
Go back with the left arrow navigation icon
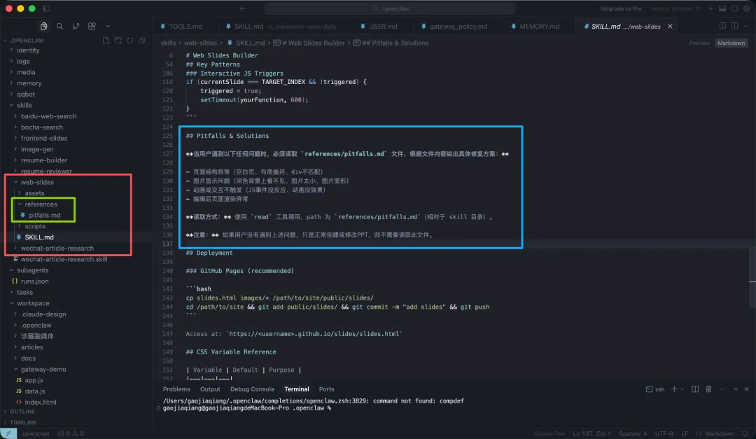[x=243, y=8]
